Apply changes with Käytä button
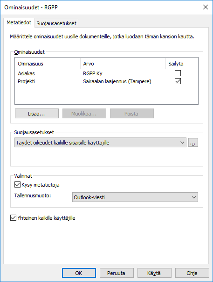Viewport: 213px width, 282px height. point(154,273)
